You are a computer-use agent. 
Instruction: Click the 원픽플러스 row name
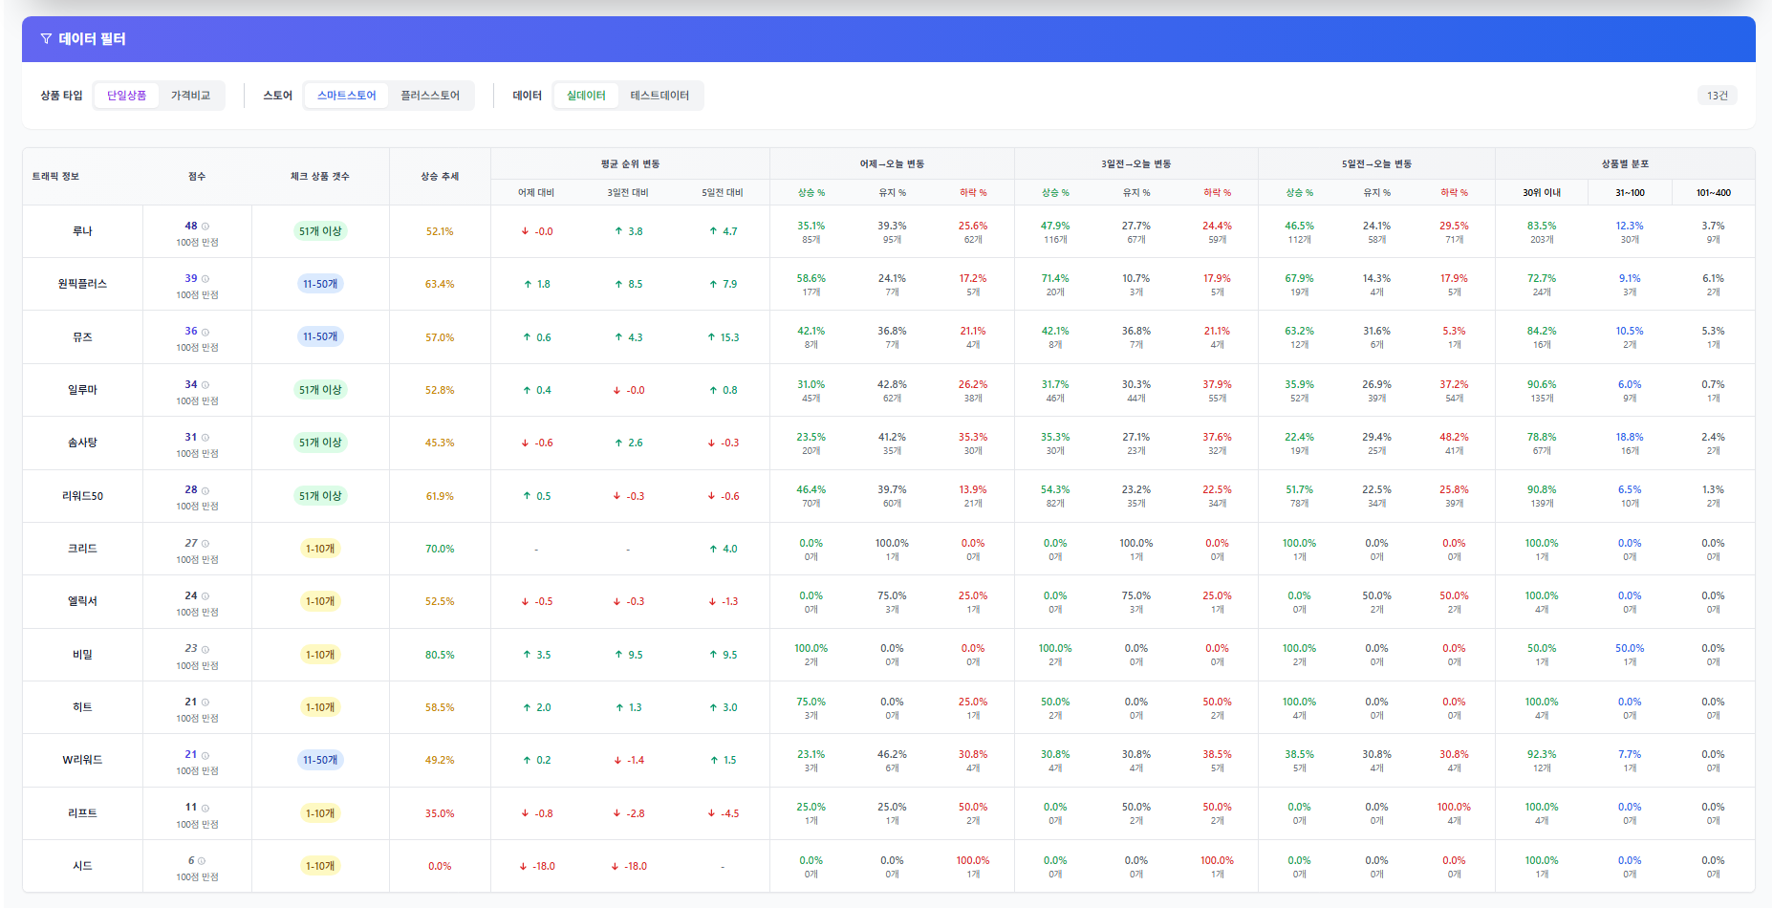[83, 284]
